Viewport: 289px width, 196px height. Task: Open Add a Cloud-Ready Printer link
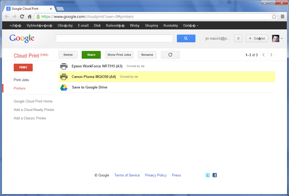[x=34, y=110]
